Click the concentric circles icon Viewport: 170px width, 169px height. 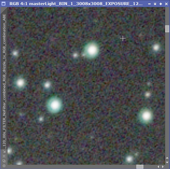pyautogui.click(x=4, y=166)
